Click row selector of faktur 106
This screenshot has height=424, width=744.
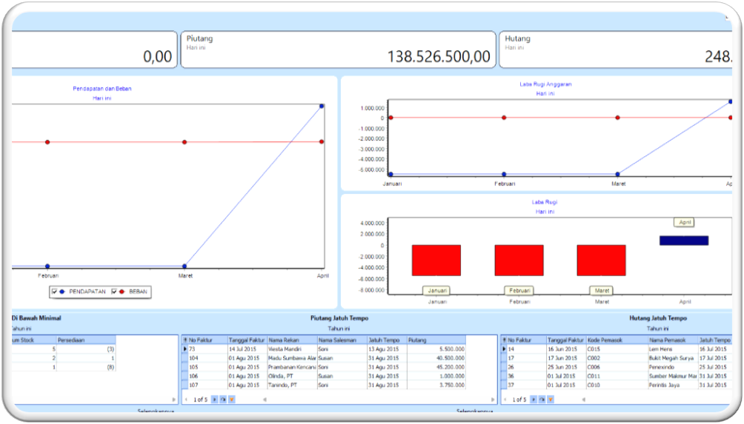click(185, 376)
